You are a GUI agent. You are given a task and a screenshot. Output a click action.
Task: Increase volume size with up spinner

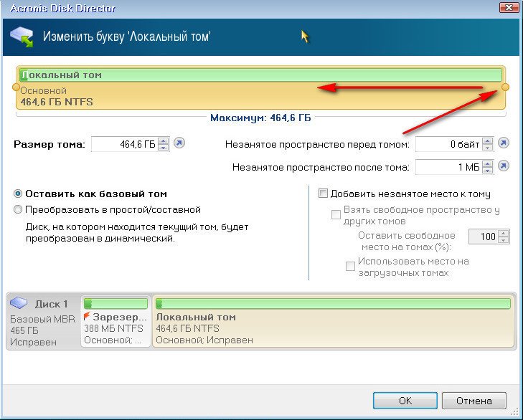(163, 141)
